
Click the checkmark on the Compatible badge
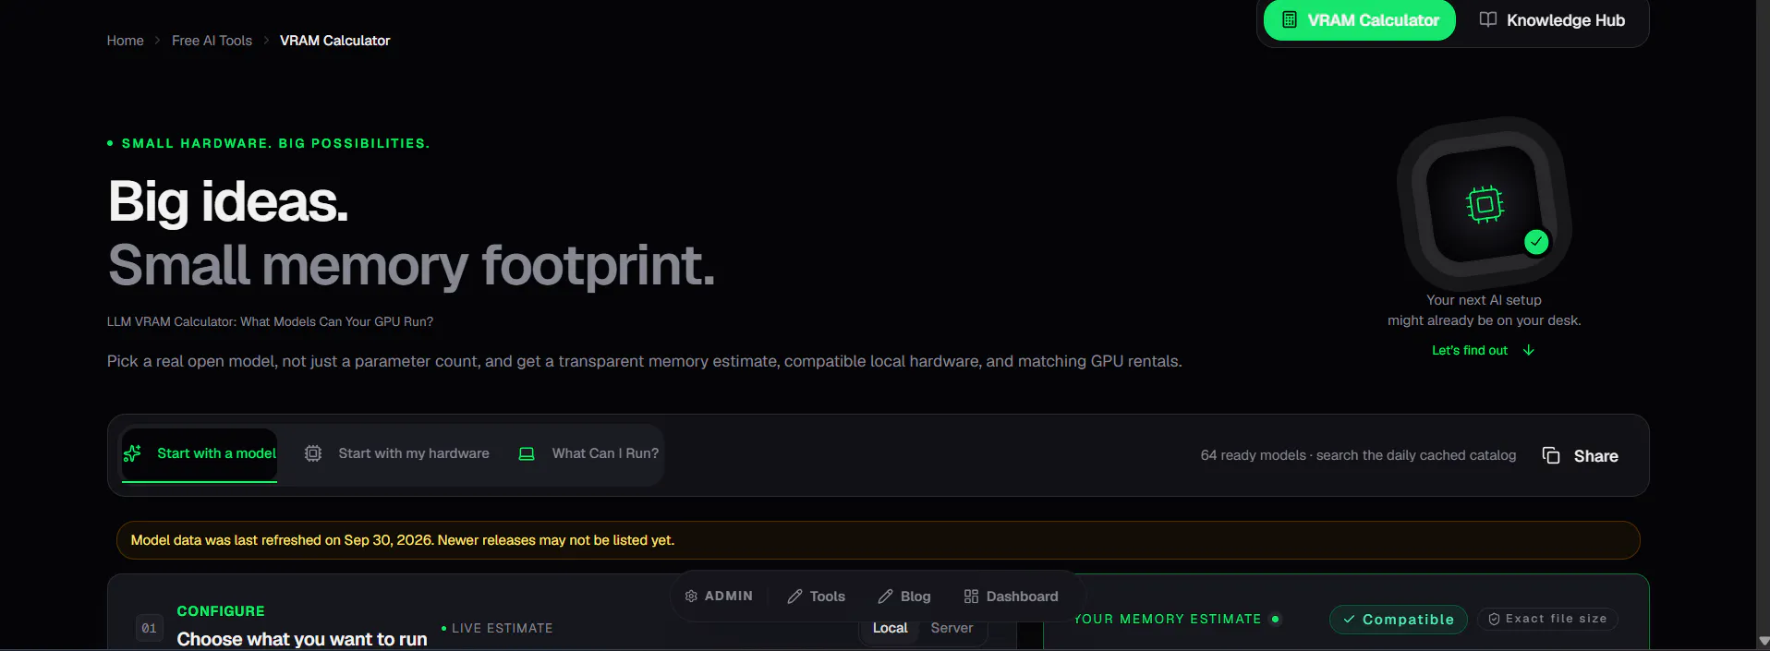click(x=1349, y=620)
